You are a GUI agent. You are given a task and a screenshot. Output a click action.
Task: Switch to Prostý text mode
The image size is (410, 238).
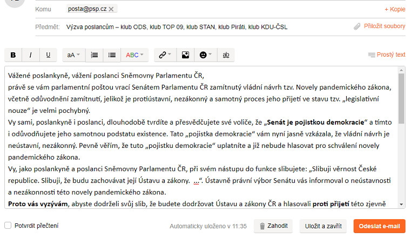386,55
